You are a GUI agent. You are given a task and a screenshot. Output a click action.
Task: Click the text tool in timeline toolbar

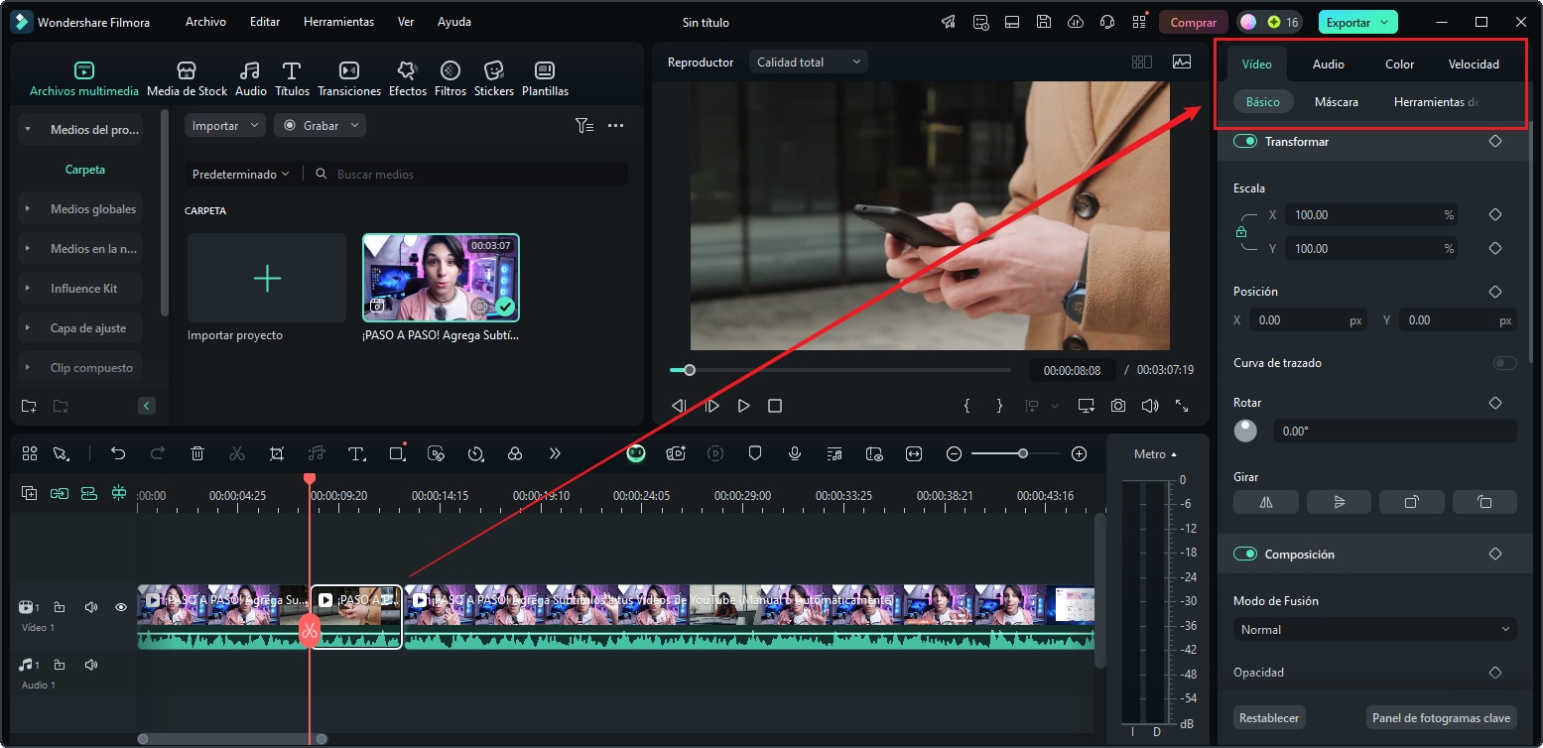coord(356,453)
